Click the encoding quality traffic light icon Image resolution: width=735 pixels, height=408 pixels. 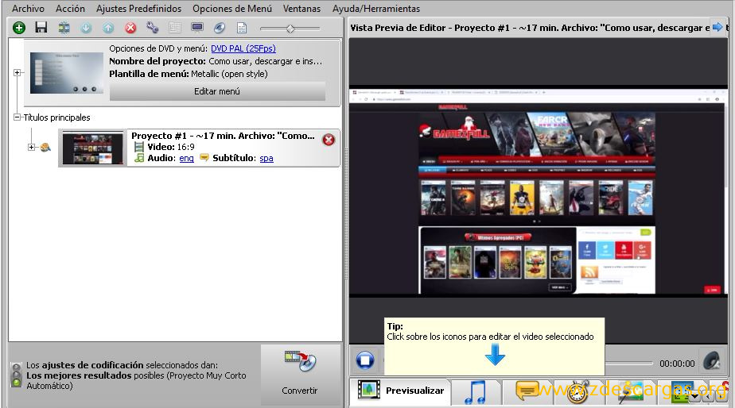17,375
